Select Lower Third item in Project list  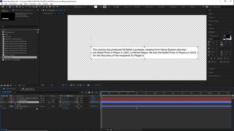(19, 57)
